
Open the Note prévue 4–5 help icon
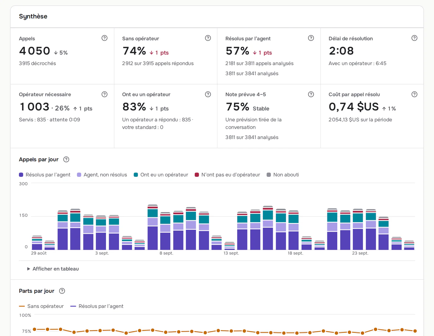[x=311, y=94]
